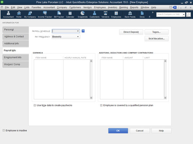
Task: Click first deductions Item Name cell
Action: [x=111, y=61]
